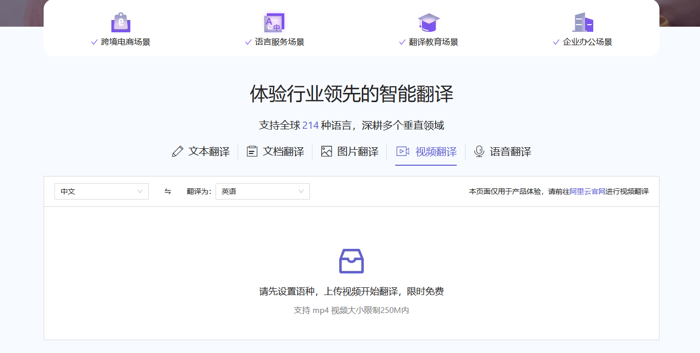Click the 企业办公场景 label
The width and height of the screenshot is (700, 353).
point(588,42)
